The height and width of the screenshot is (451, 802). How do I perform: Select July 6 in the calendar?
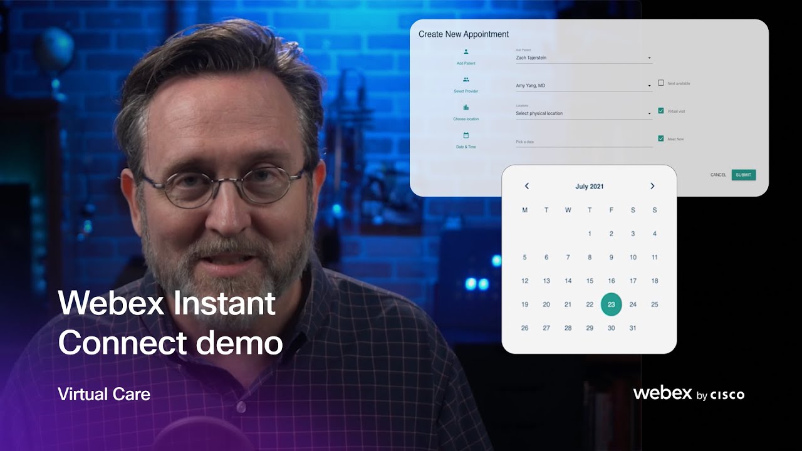point(546,257)
